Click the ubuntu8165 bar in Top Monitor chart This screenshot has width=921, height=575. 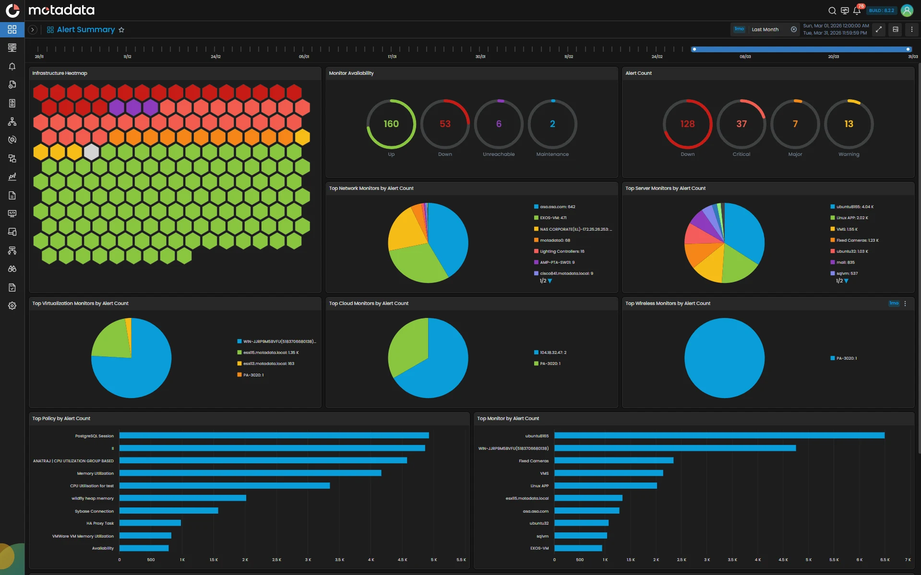pyautogui.click(x=719, y=435)
